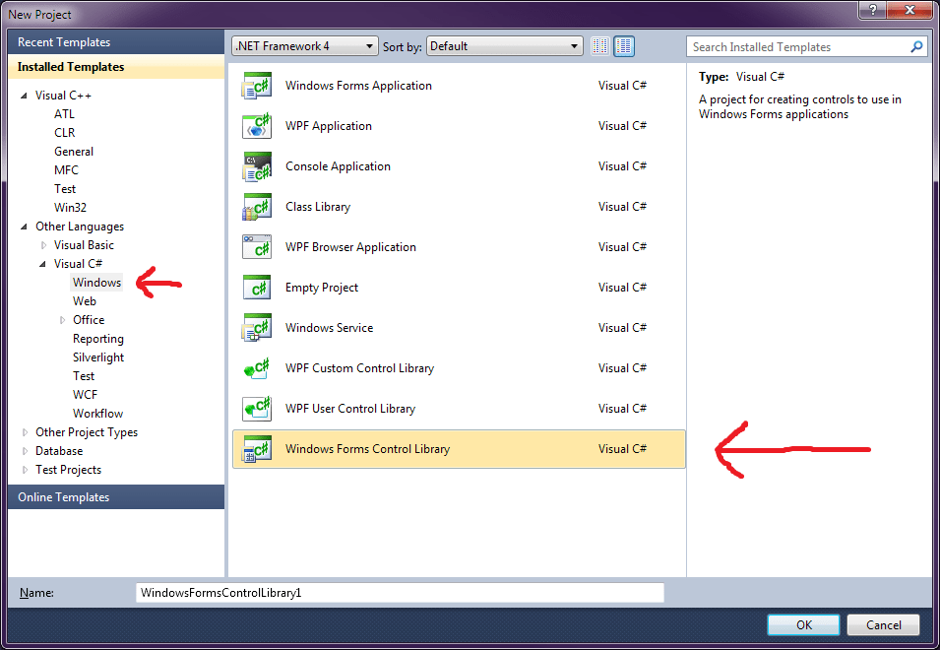Select the Office tree label

[89, 320]
